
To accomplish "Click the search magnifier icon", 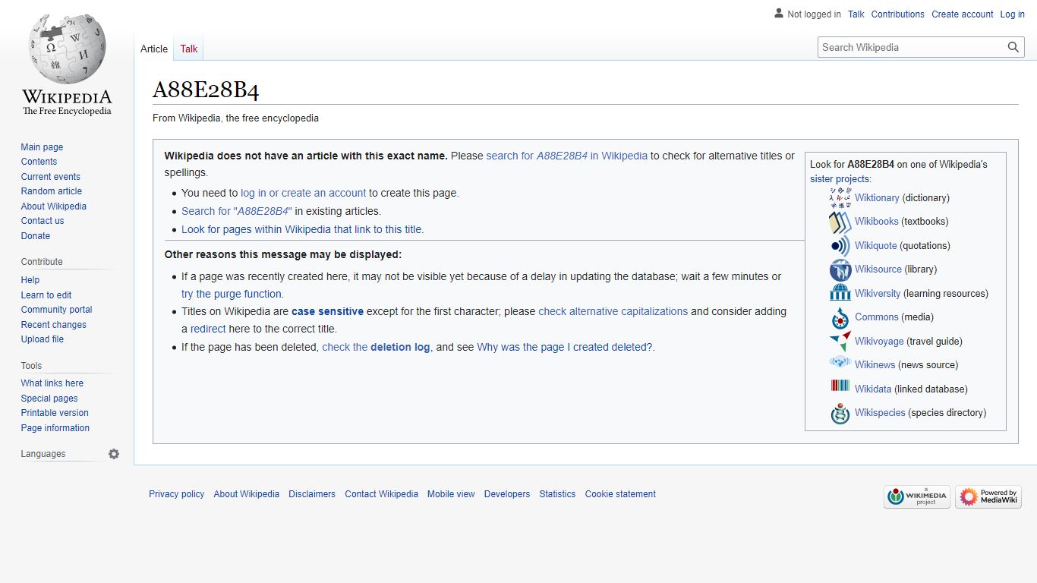I will coord(1013,47).
